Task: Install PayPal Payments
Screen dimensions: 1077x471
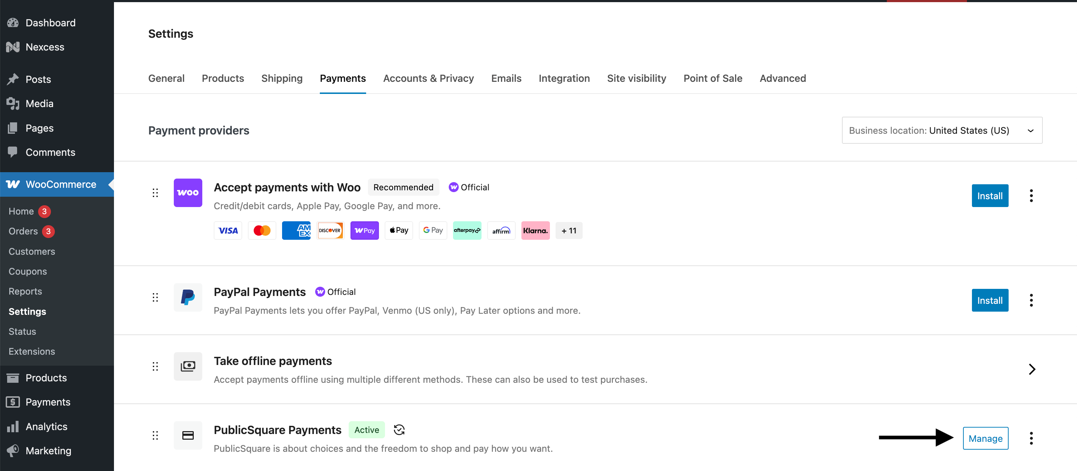Action: [x=990, y=300]
